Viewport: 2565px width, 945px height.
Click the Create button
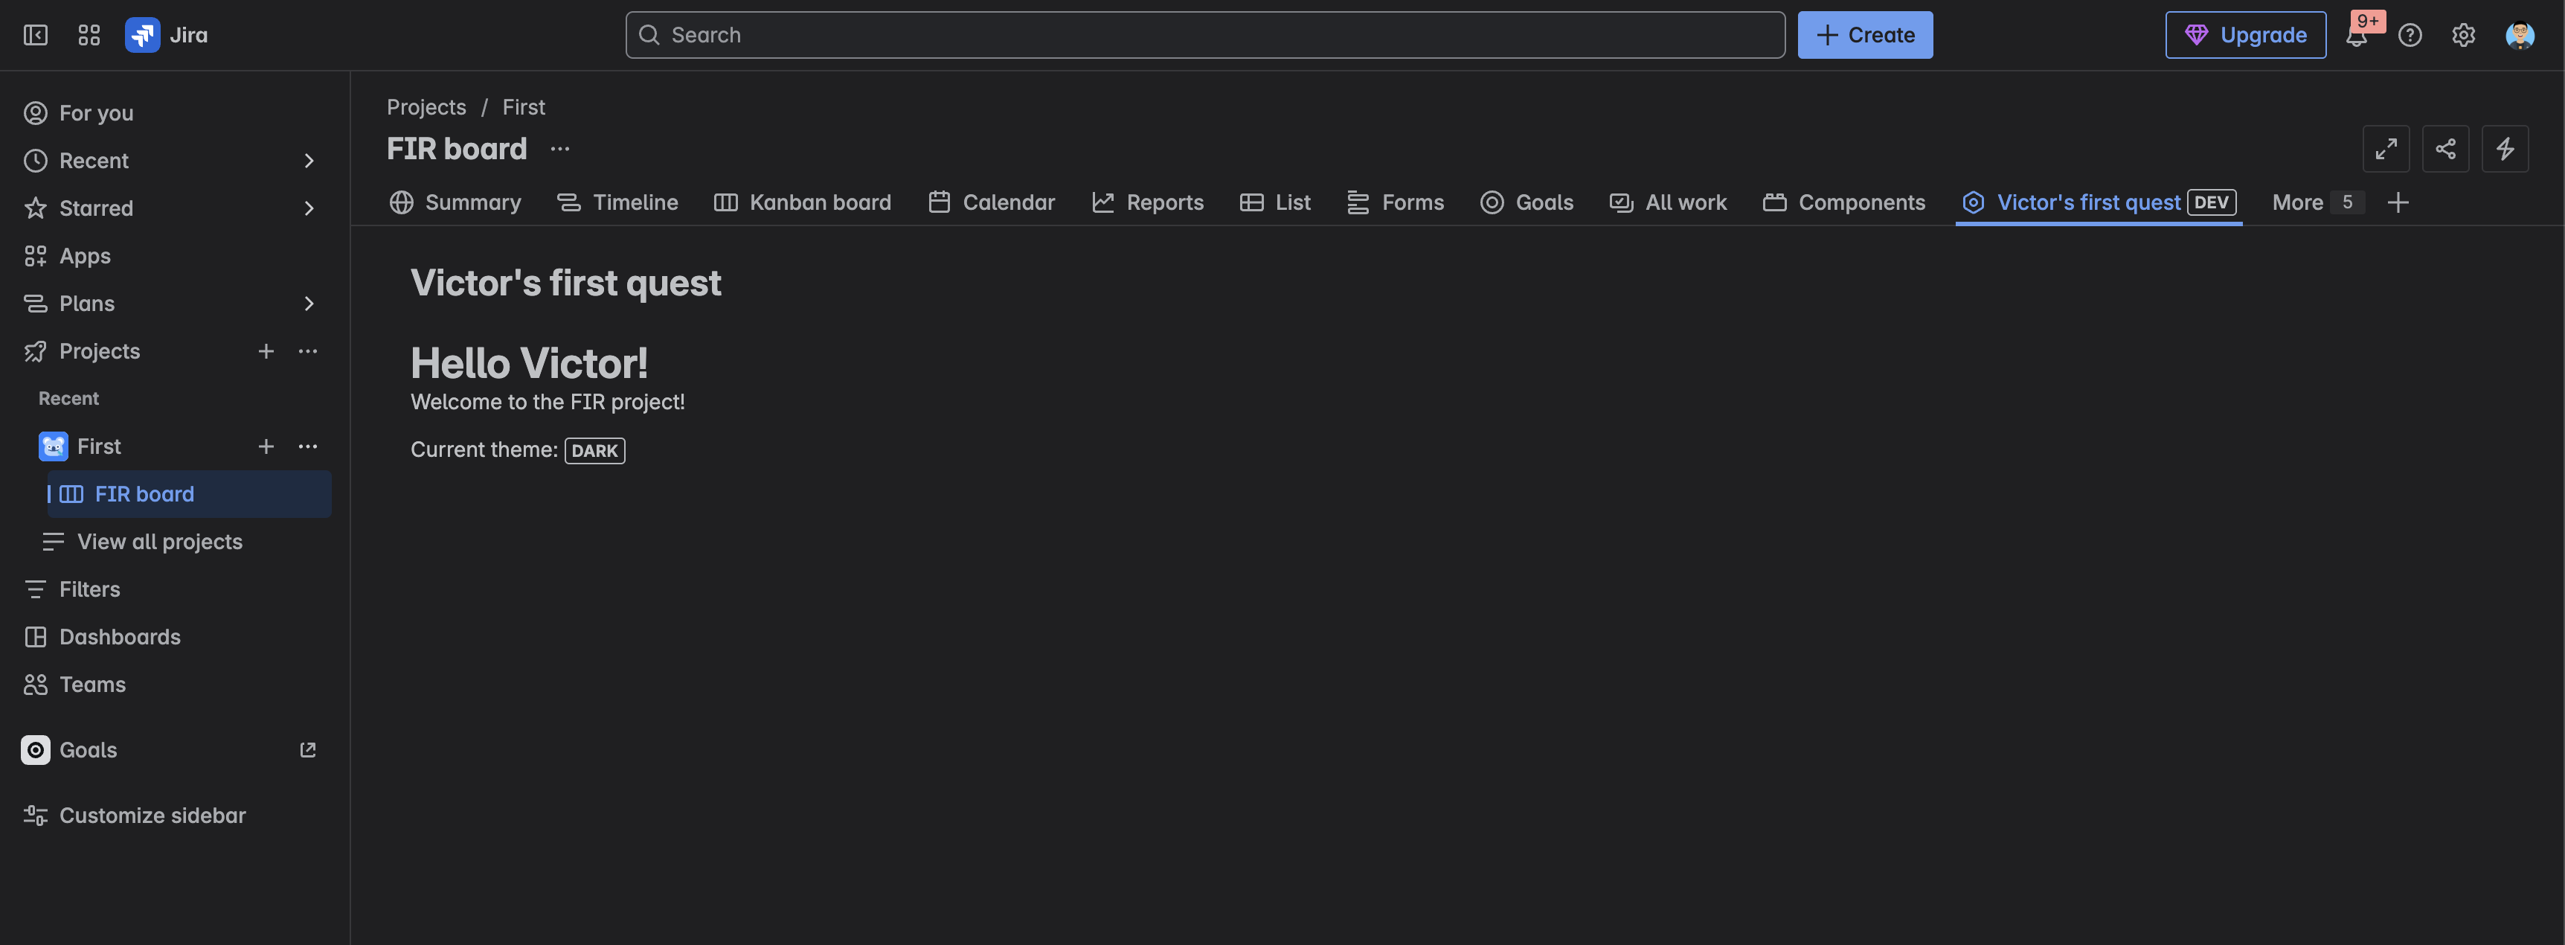click(1865, 35)
